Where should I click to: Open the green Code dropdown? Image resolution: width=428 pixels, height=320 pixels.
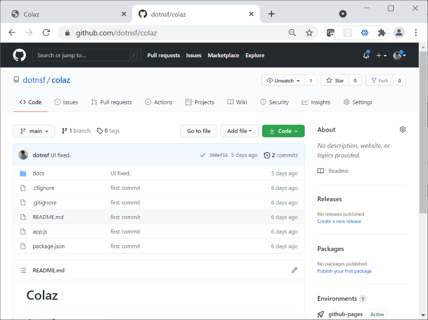284,131
